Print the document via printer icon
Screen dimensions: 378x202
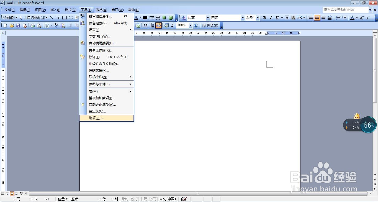click(32, 25)
